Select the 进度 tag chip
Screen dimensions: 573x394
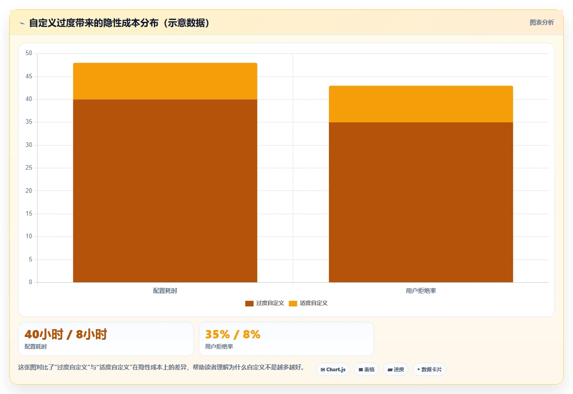pyautogui.click(x=396, y=369)
